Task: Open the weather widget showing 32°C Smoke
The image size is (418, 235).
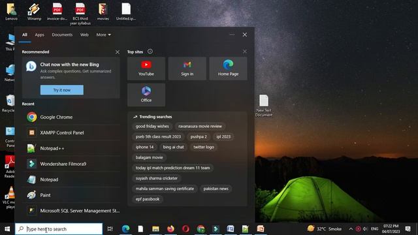Action: tap(324, 228)
